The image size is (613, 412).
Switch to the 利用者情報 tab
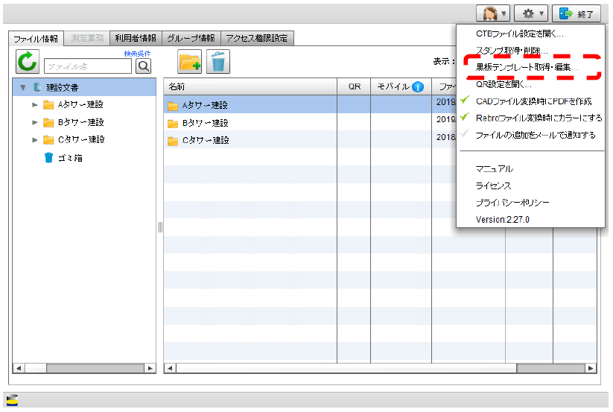click(135, 38)
